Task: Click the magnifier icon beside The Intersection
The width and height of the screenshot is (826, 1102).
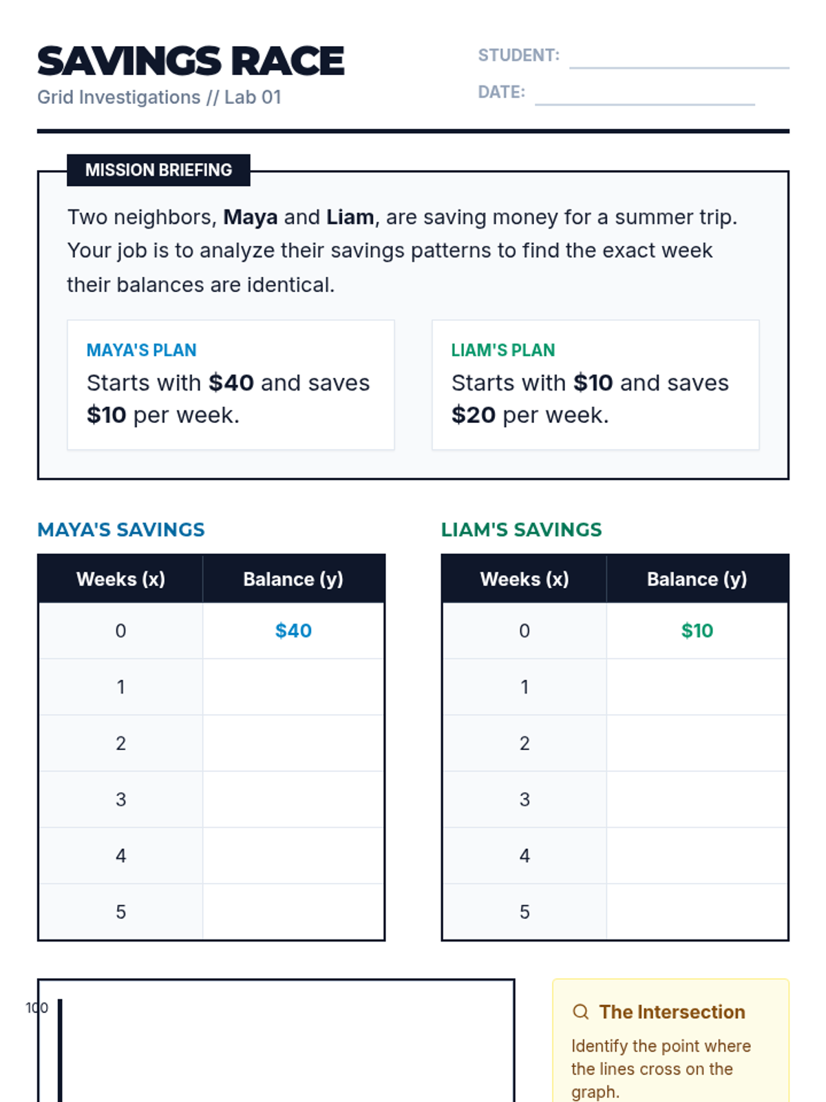Action: (581, 1012)
